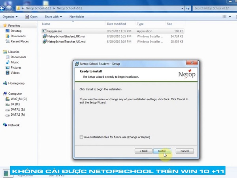Screen dimensions: 237x178
Task: Click the Open toolbar button
Action: pos(32,17)
